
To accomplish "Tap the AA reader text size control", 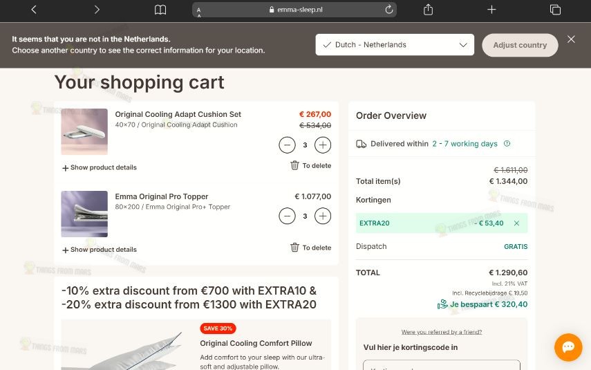I will [x=198, y=12].
